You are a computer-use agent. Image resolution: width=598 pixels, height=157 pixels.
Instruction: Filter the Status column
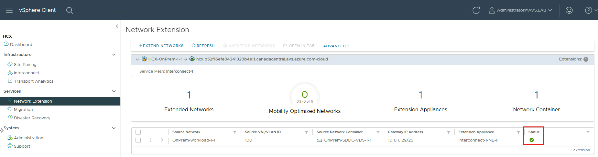coord(588,132)
